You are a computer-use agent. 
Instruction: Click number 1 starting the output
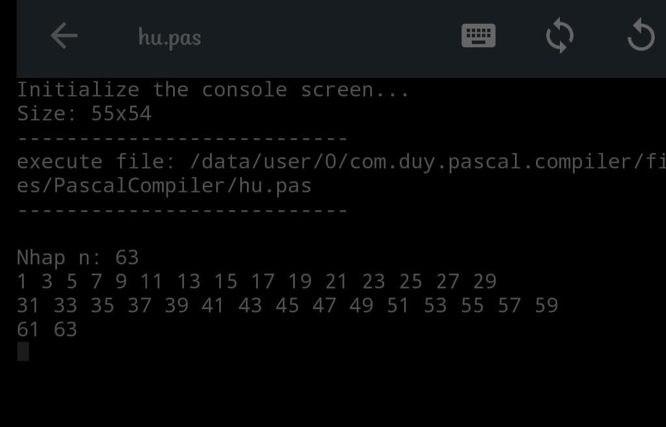[22, 281]
